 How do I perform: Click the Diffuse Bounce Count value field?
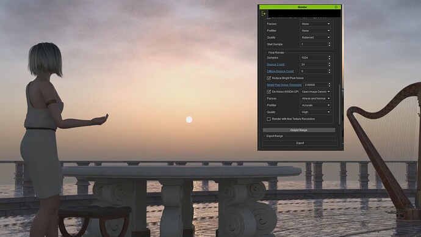[314, 71]
